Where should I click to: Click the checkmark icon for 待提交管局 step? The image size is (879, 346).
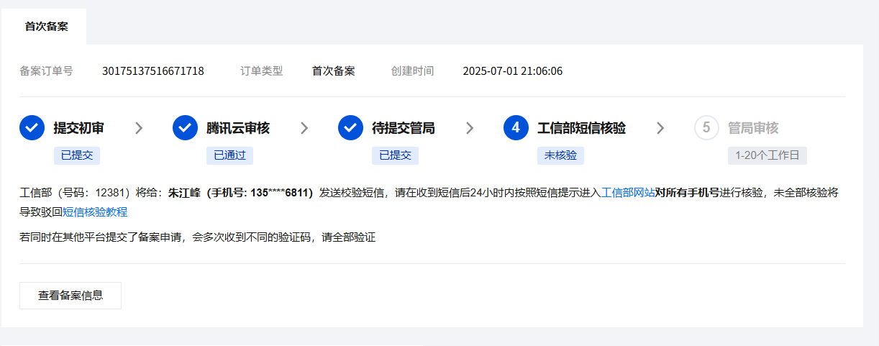coord(350,128)
